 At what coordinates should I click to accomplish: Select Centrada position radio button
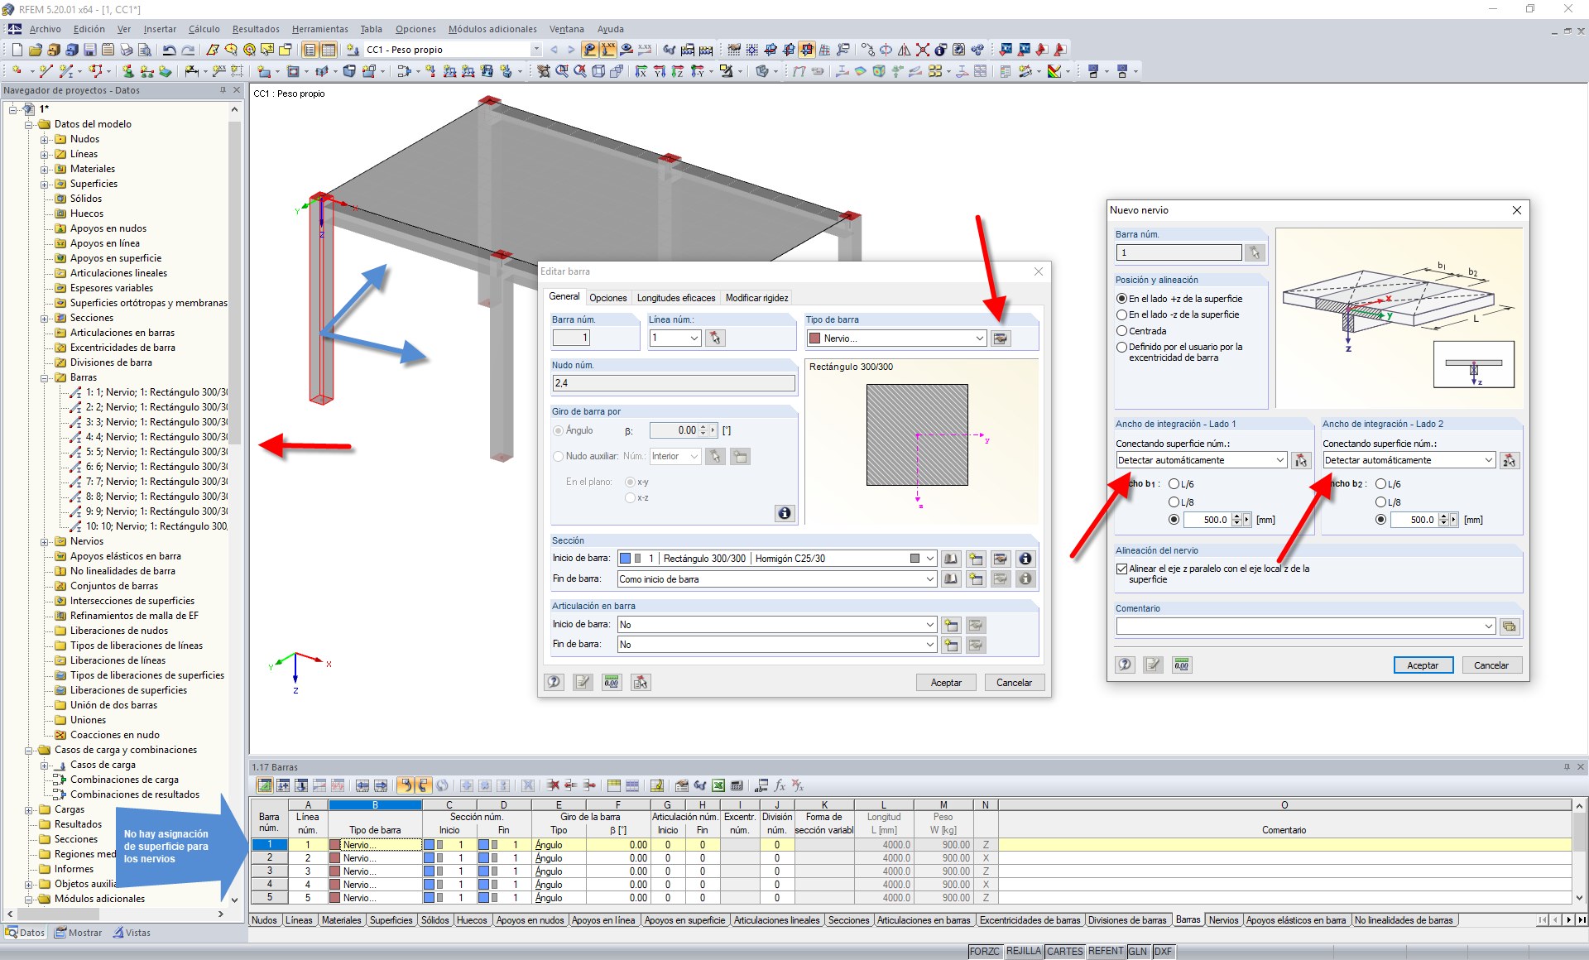click(1122, 331)
